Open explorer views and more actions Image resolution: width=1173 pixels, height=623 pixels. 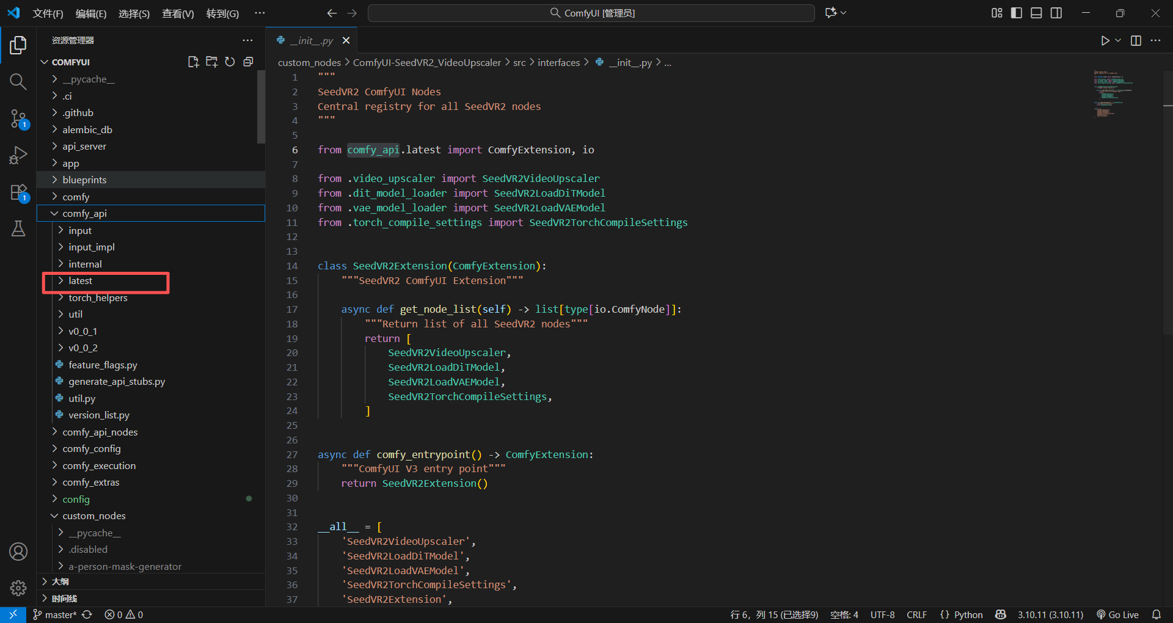(x=247, y=40)
